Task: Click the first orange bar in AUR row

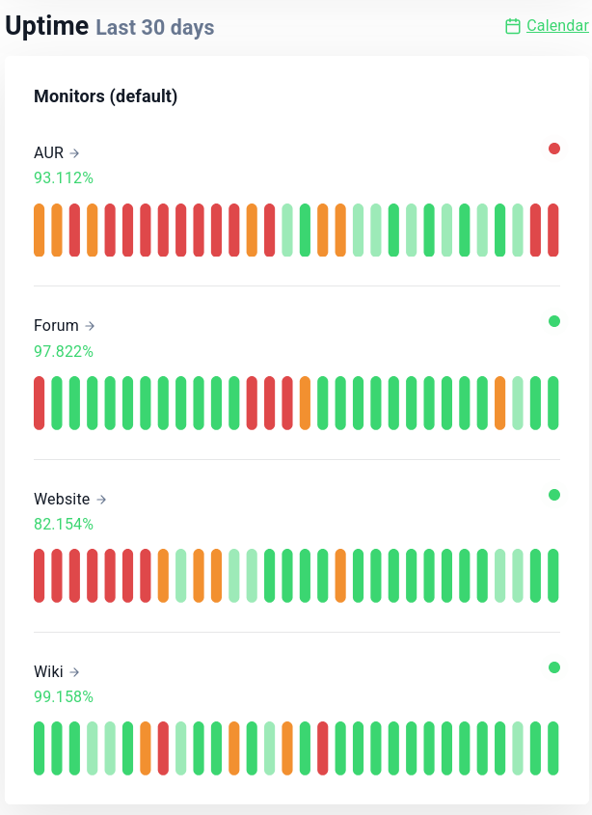Action: point(40,230)
